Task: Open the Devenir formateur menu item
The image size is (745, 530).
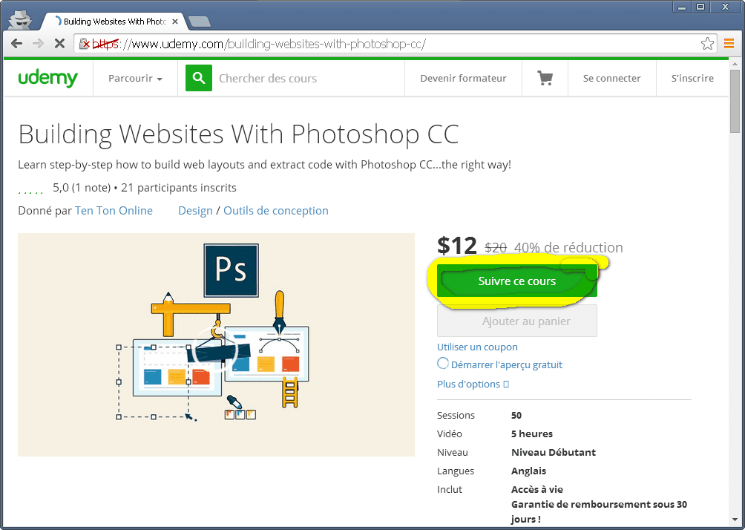Action: click(463, 79)
